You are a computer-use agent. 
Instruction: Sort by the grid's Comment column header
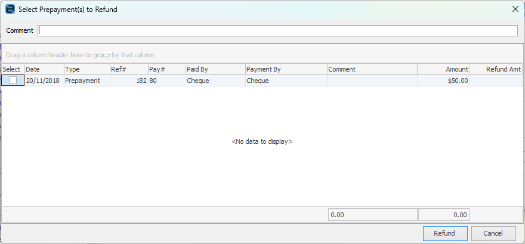[x=372, y=69]
